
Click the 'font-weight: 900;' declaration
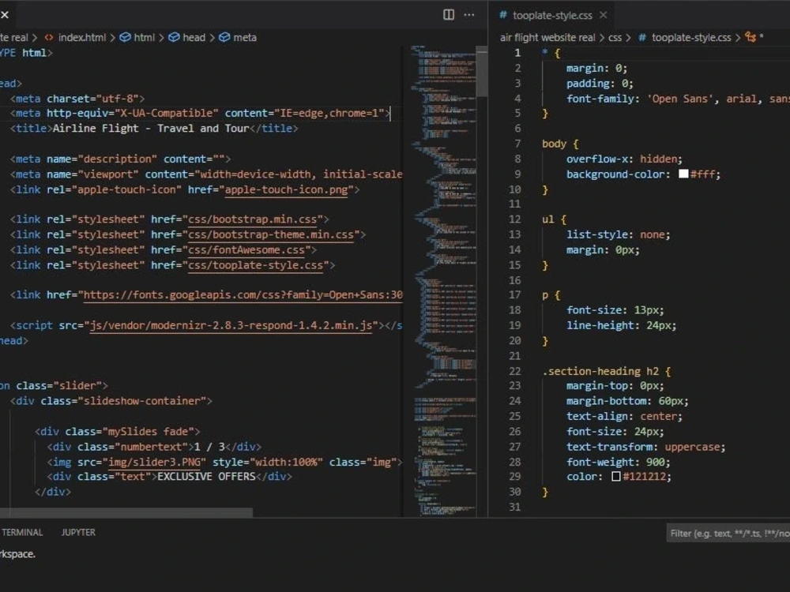619,462
